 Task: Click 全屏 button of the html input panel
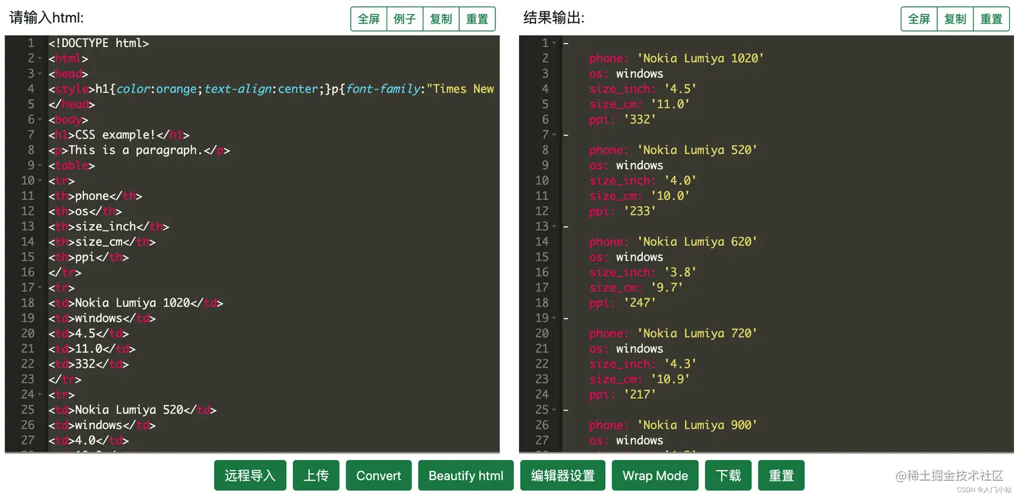pyautogui.click(x=369, y=19)
